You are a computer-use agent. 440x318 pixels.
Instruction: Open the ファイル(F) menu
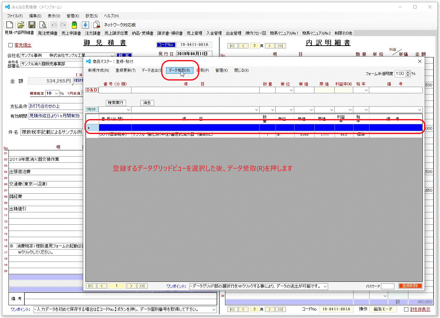15,16
